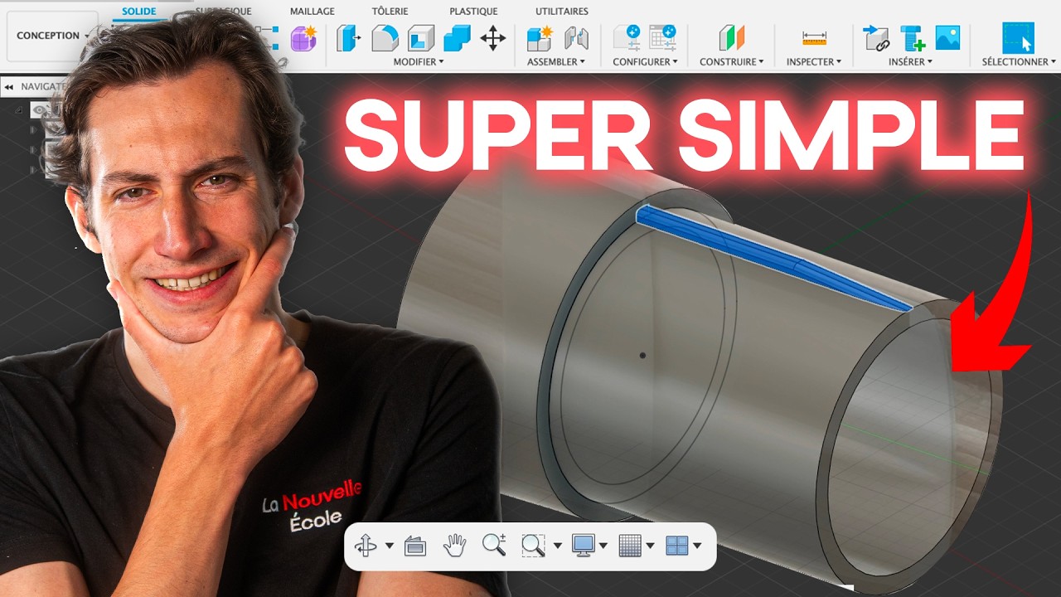Click the Insert McMaster-Carr component icon
Image resolution: width=1061 pixels, height=597 pixels.
click(912, 38)
